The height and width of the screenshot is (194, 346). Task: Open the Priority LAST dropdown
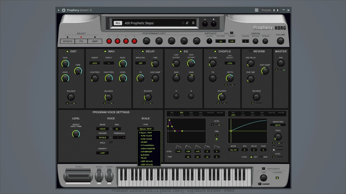(x=103, y=153)
